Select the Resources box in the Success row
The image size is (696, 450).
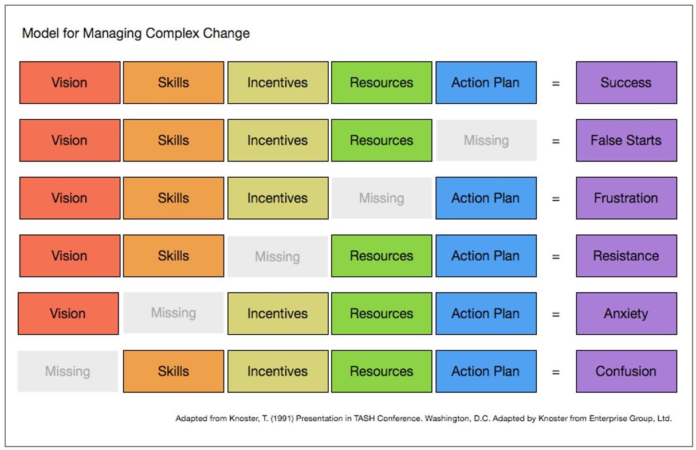[x=382, y=83]
